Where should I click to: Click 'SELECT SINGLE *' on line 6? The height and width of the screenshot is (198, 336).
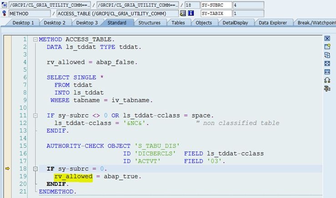[75, 78]
